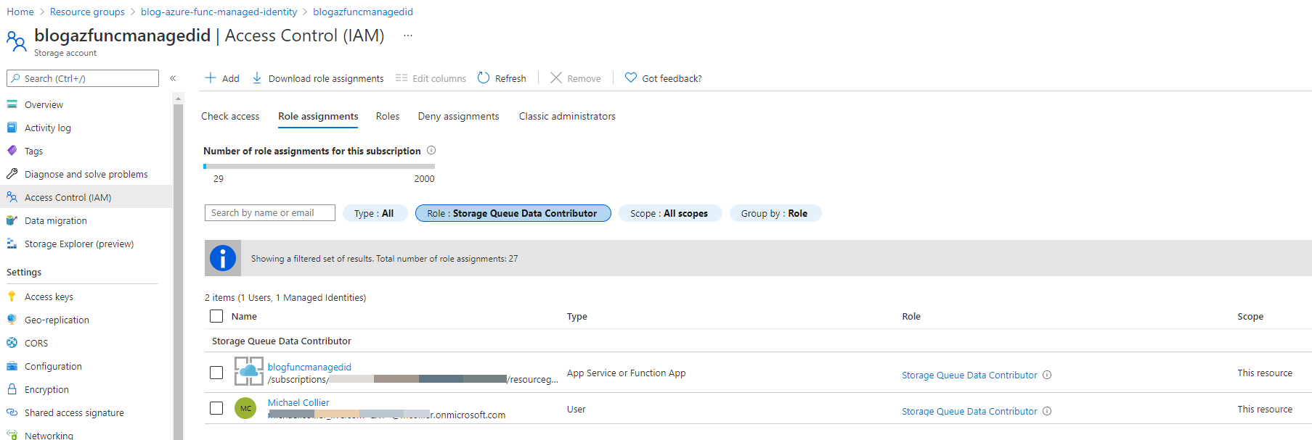Screen dimensions: 1312x440
Task: Open the Scope : All scopes filter
Action: point(669,213)
